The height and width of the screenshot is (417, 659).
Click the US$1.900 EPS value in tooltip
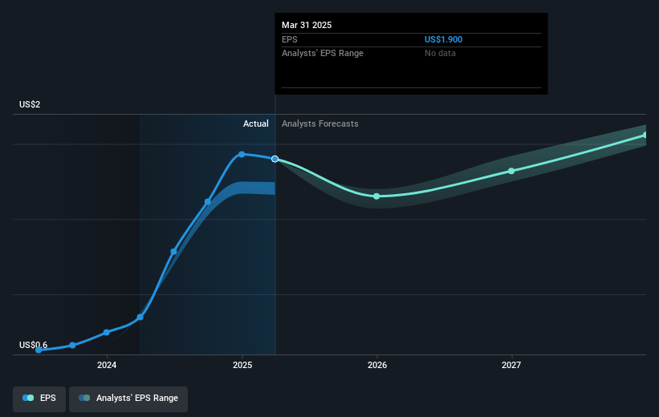(x=443, y=39)
